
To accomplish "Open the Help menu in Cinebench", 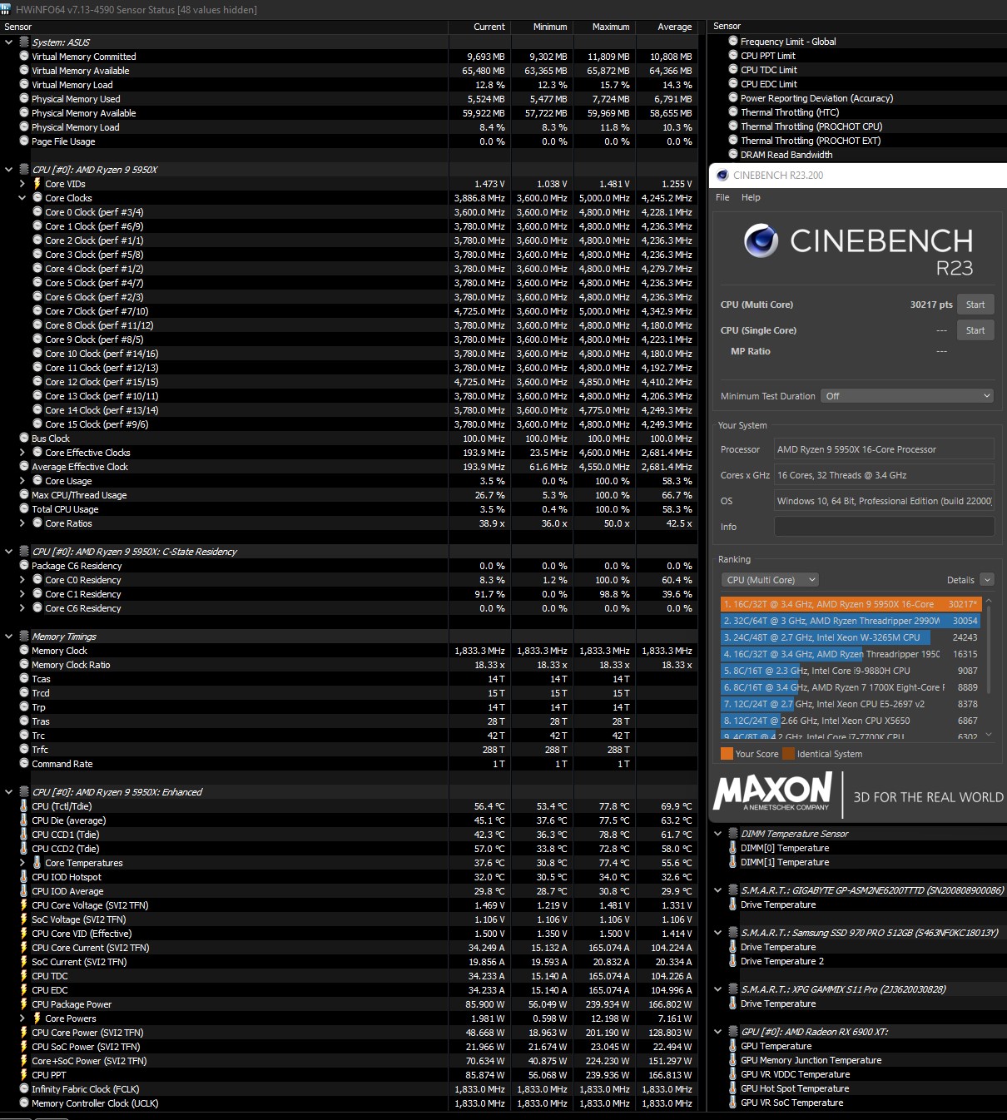I will 751,197.
